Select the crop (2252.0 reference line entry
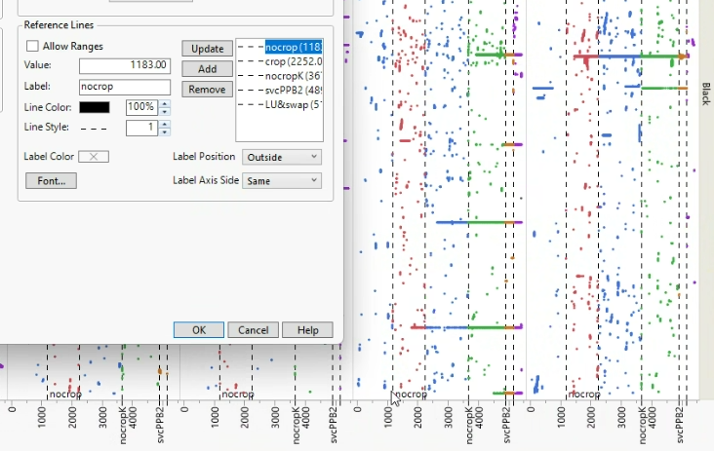Image resolution: width=714 pixels, height=451 pixels. point(280,61)
